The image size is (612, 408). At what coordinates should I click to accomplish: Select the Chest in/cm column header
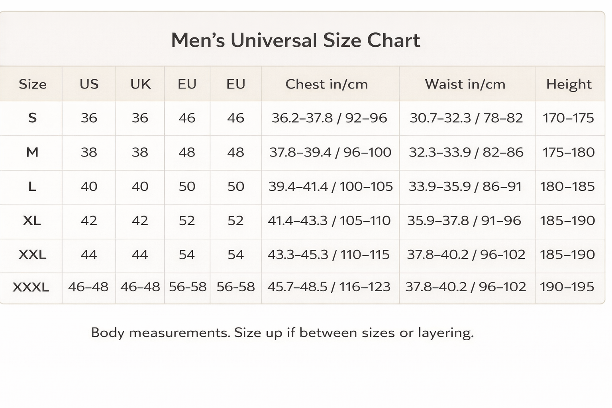tap(326, 84)
